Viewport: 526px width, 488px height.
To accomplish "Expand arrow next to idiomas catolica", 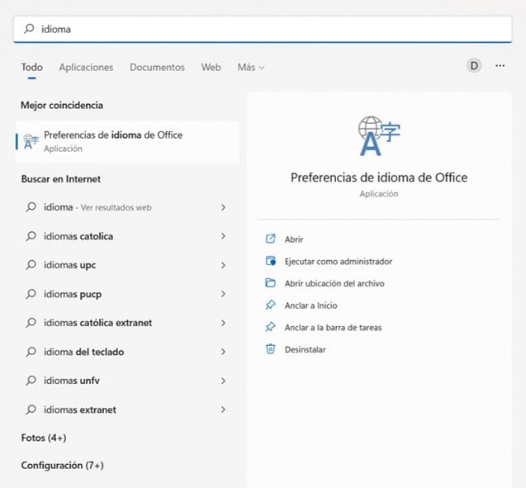I will click(x=223, y=237).
